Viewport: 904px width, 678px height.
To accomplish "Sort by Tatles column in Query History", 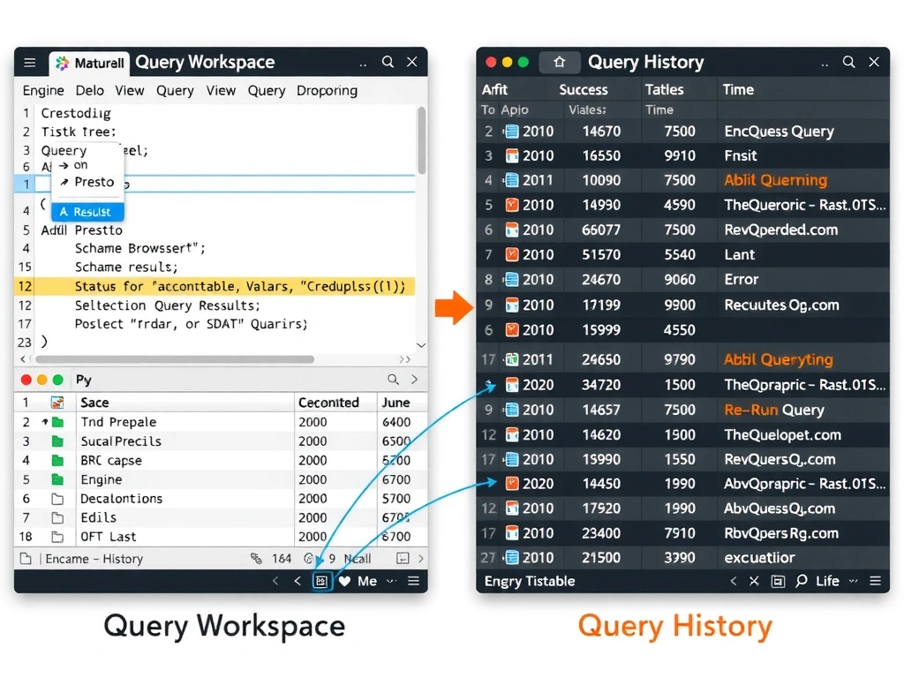I will tap(664, 90).
